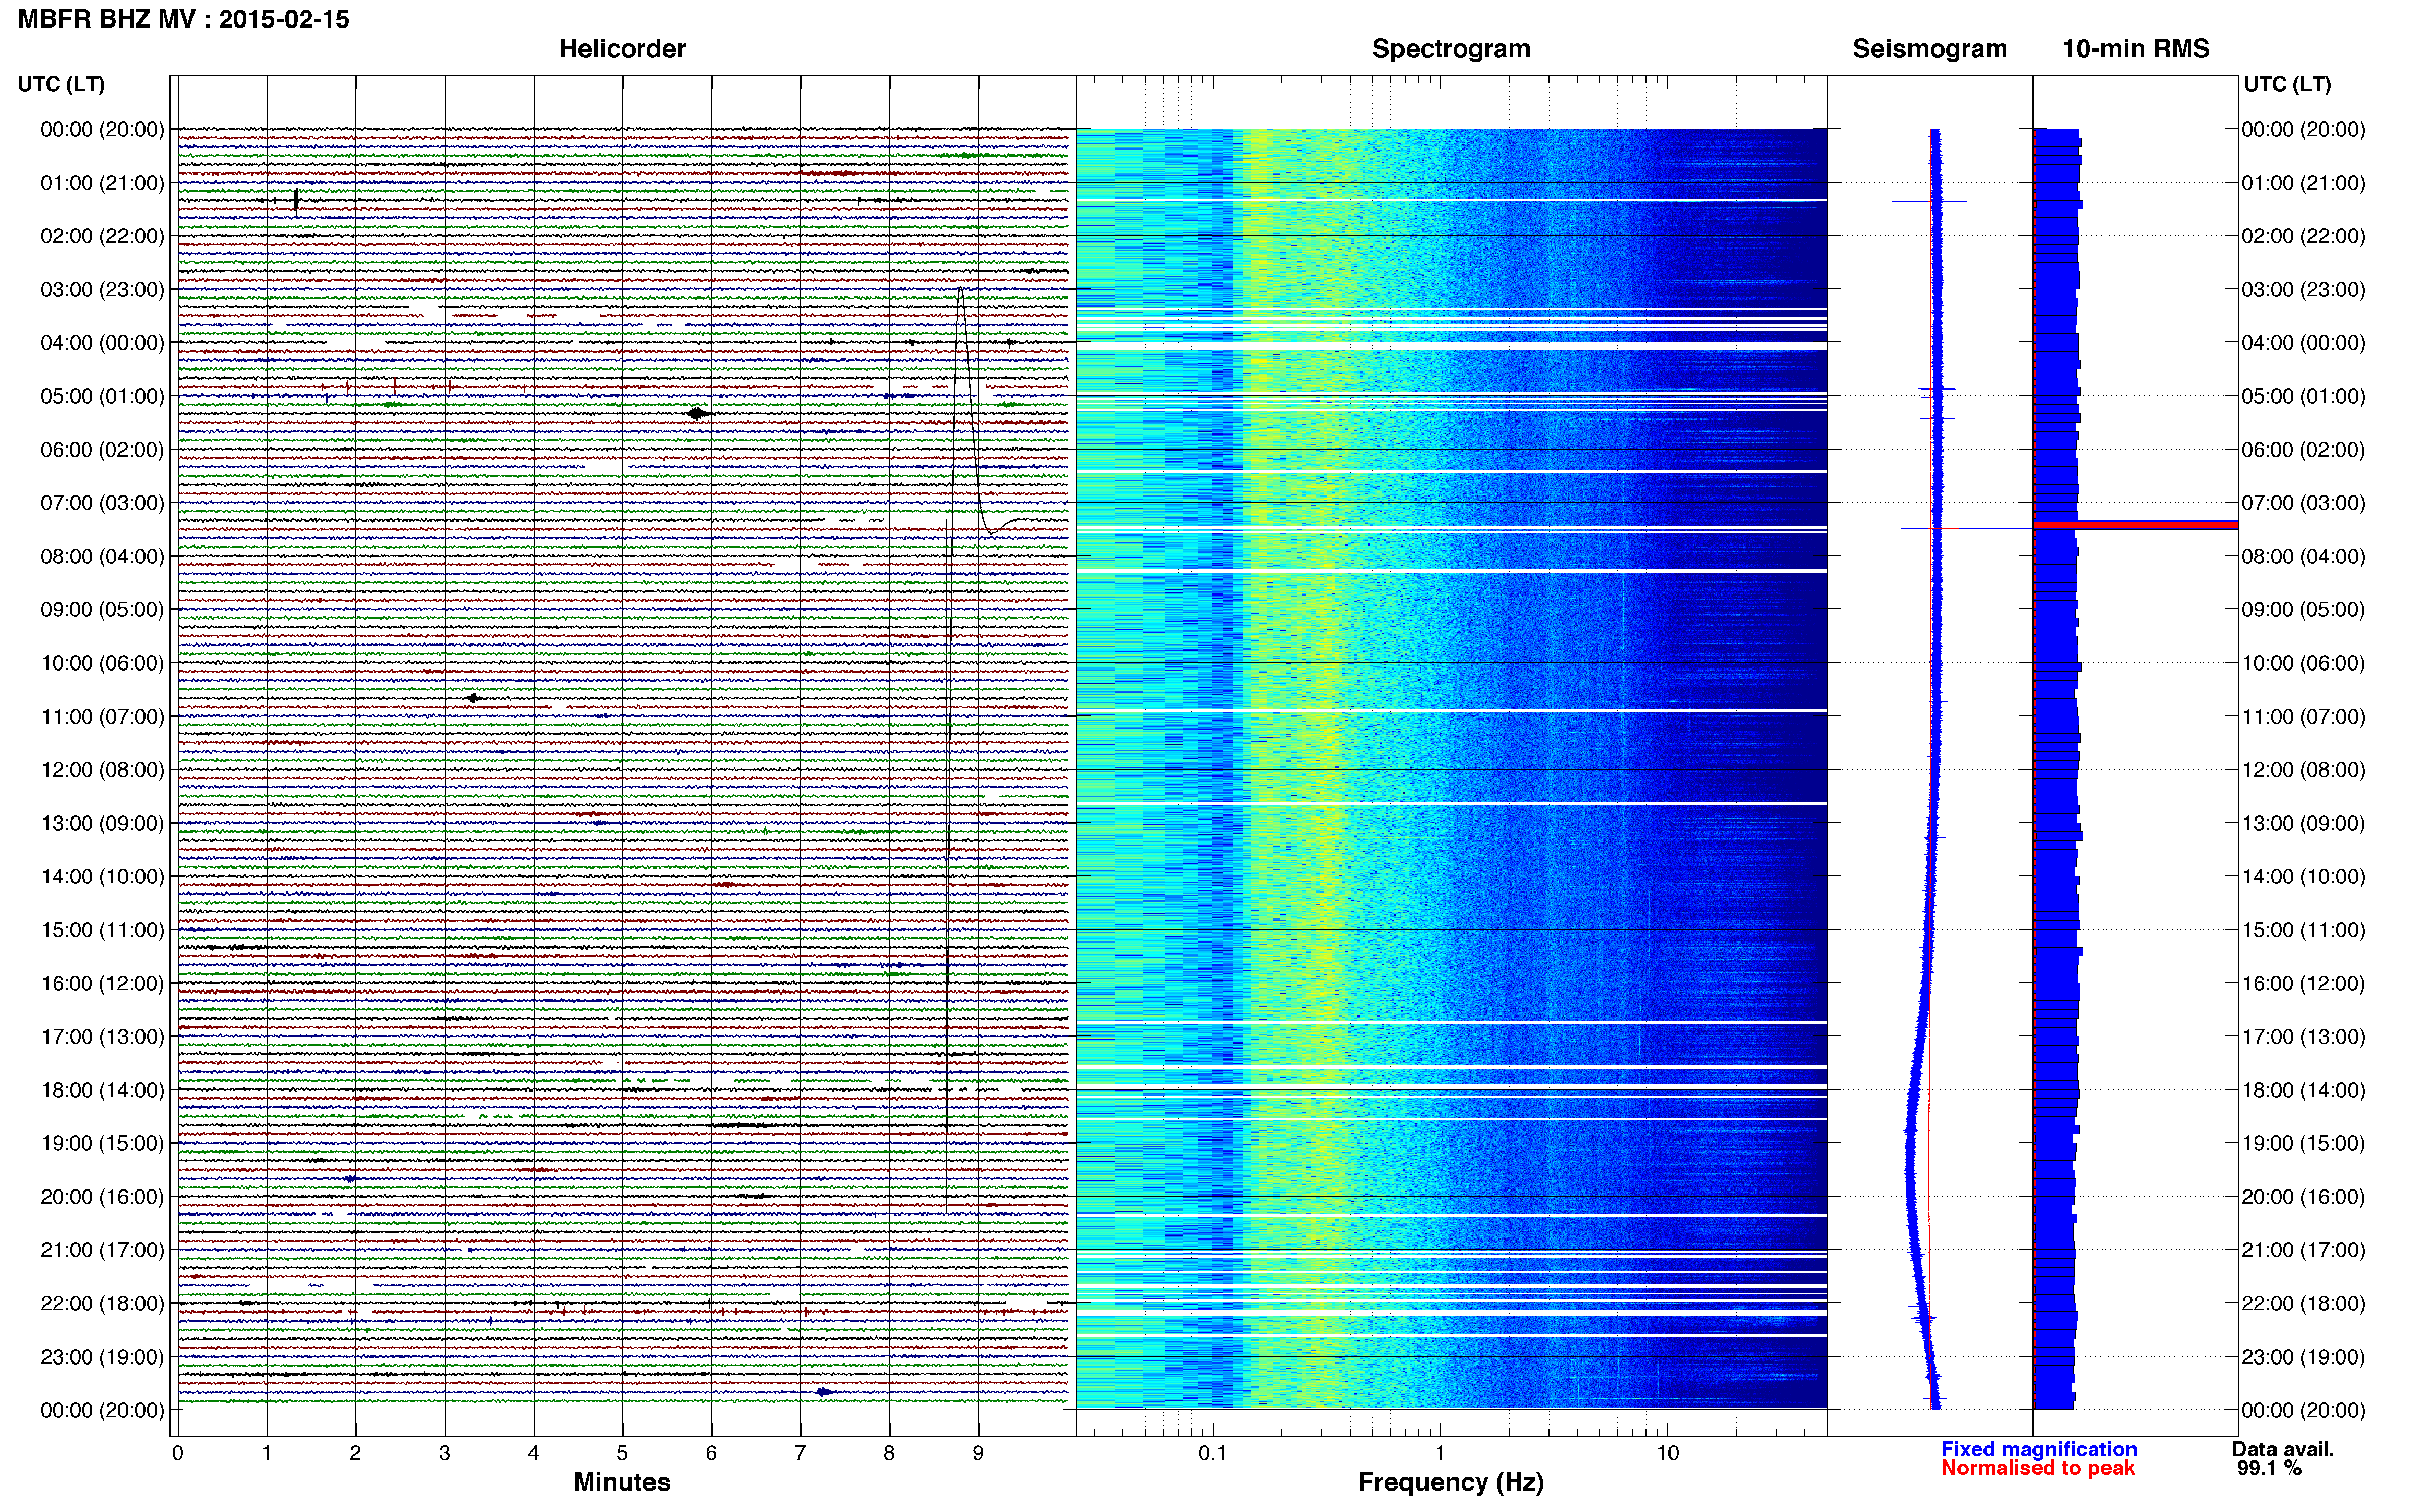Click the right '10:00 (06:00)' time label
This screenshot has width=2420, height=1512.
click(2303, 663)
